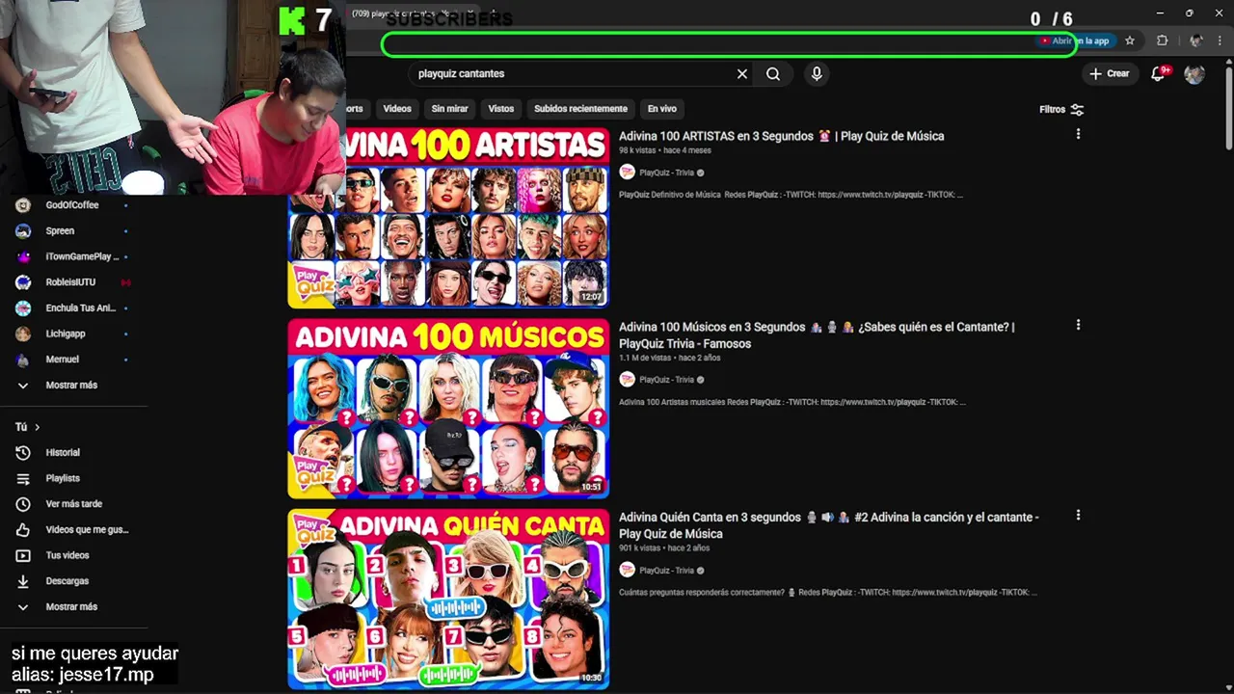Click the Crear button
Image resolution: width=1234 pixels, height=694 pixels.
(1110, 73)
